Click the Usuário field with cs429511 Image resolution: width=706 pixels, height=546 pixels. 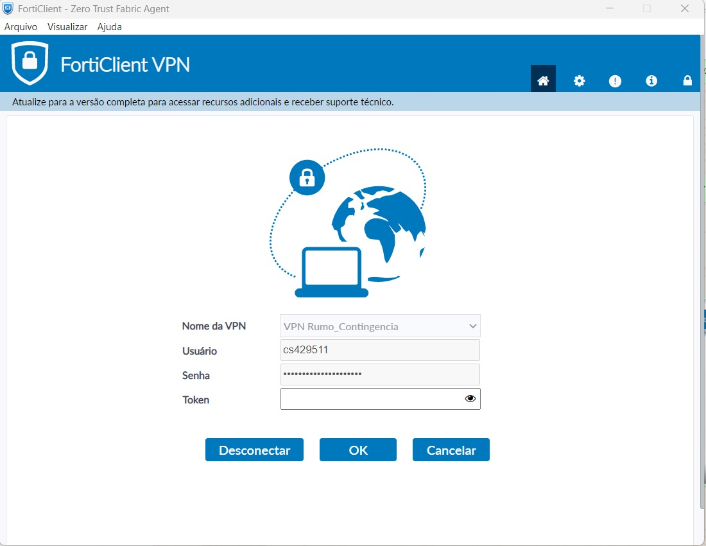coord(380,350)
